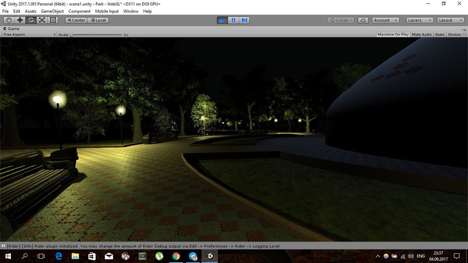
Task: Toggle Gizmos in Game view
Action: pyautogui.click(x=454, y=34)
